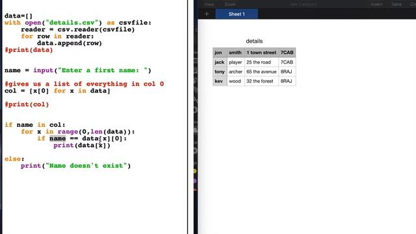Click the '#gives us a list' comment

point(84,84)
